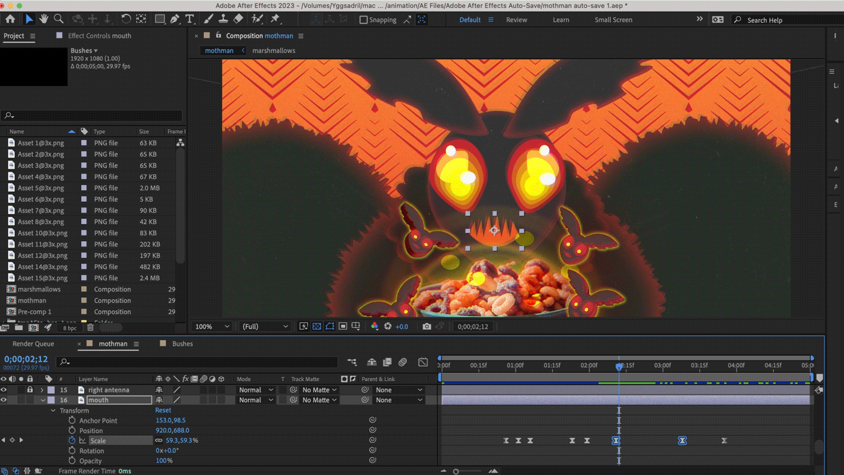Select the Clone Stamp tool

[x=223, y=19]
